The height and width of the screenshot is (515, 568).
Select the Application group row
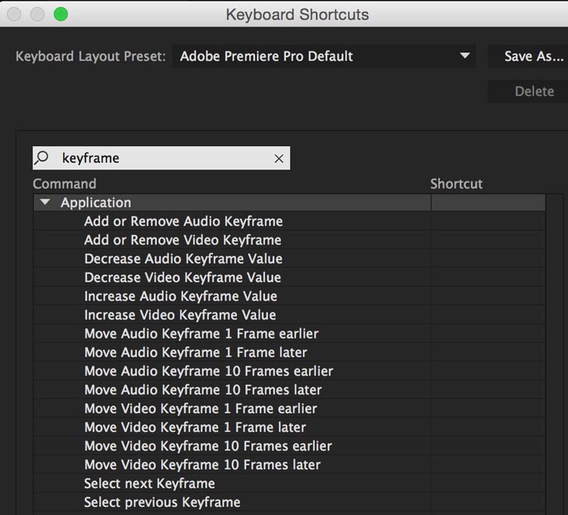289,202
